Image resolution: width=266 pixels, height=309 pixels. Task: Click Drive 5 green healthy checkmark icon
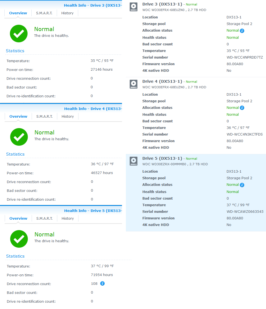[x=19, y=239]
